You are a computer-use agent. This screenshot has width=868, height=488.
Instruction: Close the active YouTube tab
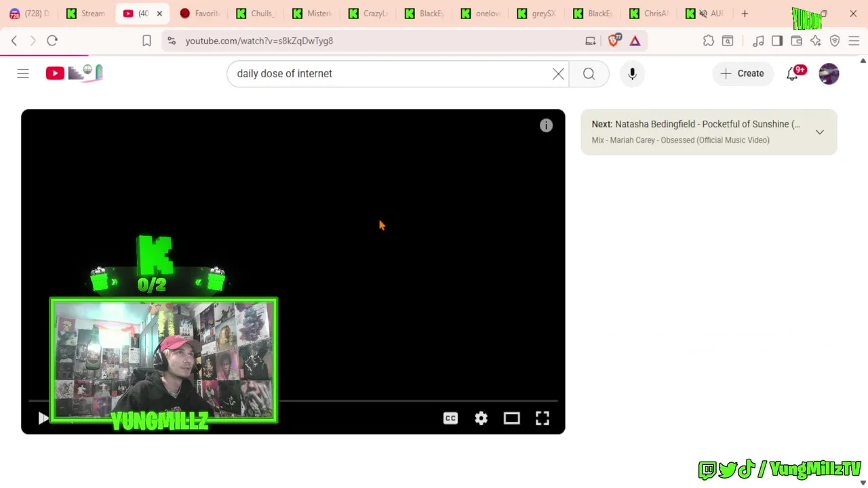159,14
